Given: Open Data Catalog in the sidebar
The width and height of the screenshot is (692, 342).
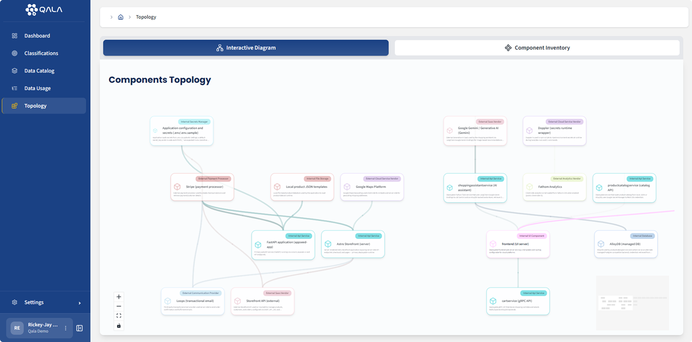Looking at the screenshot, I should pos(39,70).
